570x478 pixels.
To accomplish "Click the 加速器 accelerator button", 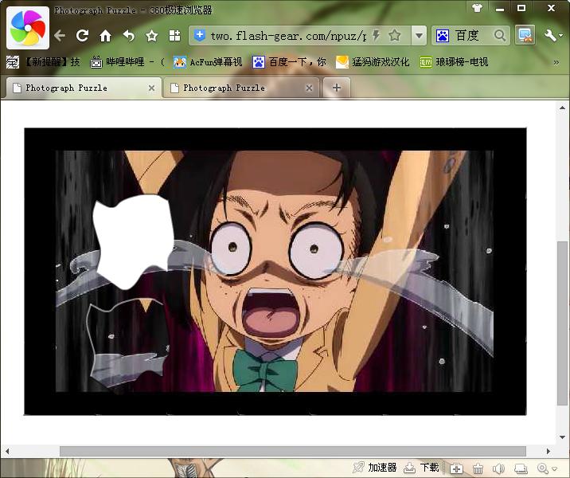I will [375, 468].
